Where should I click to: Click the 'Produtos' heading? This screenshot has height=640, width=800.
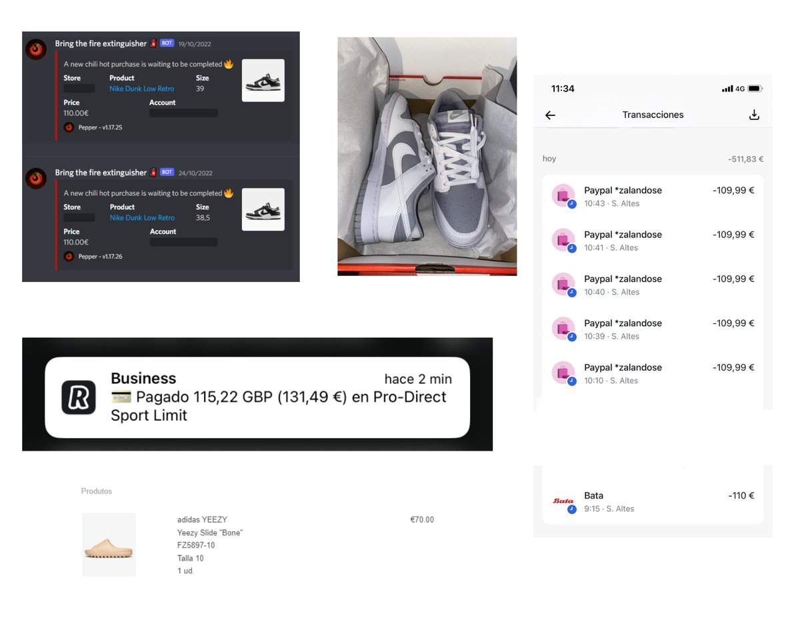click(x=97, y=491)
